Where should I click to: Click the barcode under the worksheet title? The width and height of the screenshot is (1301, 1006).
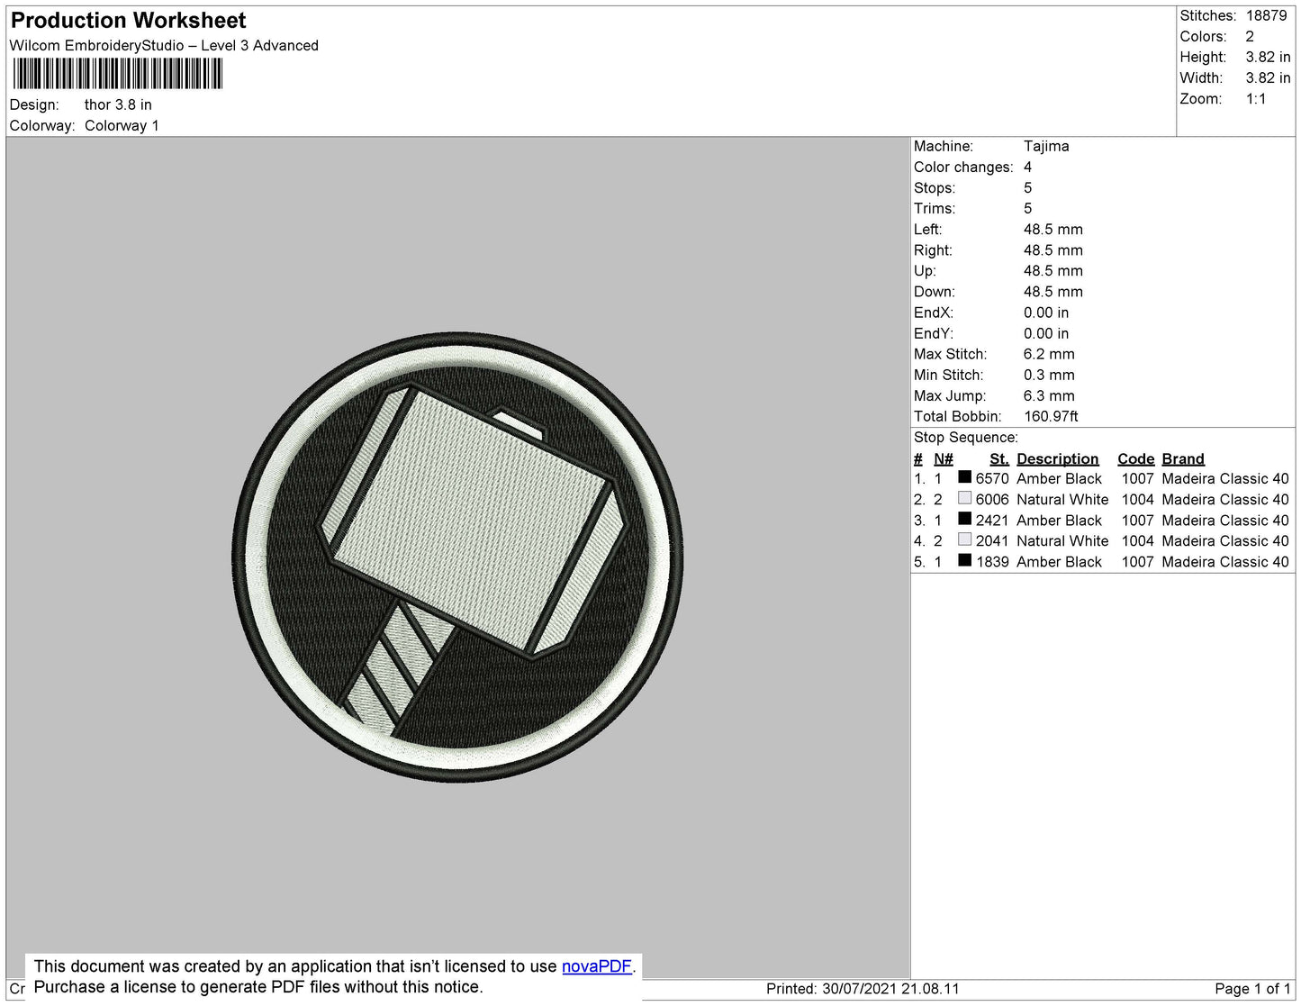117,74
